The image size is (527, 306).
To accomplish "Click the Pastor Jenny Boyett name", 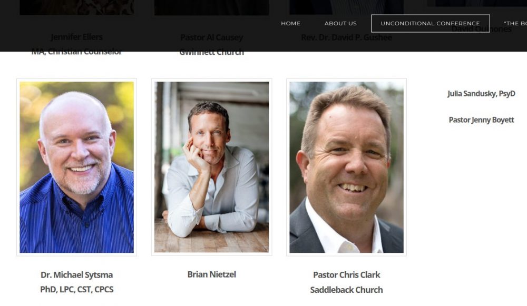I will click(x=481, y=120).
